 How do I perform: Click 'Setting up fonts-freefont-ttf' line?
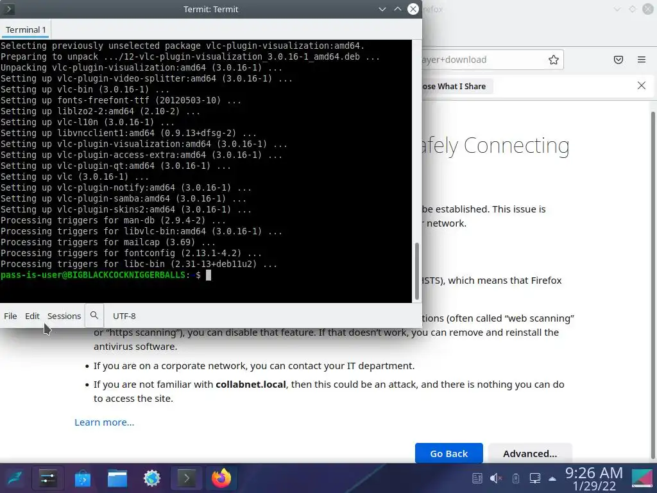(x=121, y=101)
